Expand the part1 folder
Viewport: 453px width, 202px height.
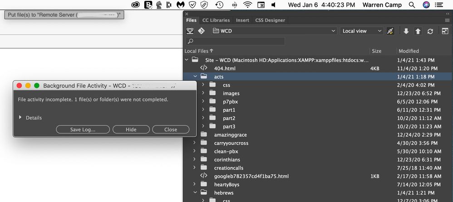[x=203, y=110]
